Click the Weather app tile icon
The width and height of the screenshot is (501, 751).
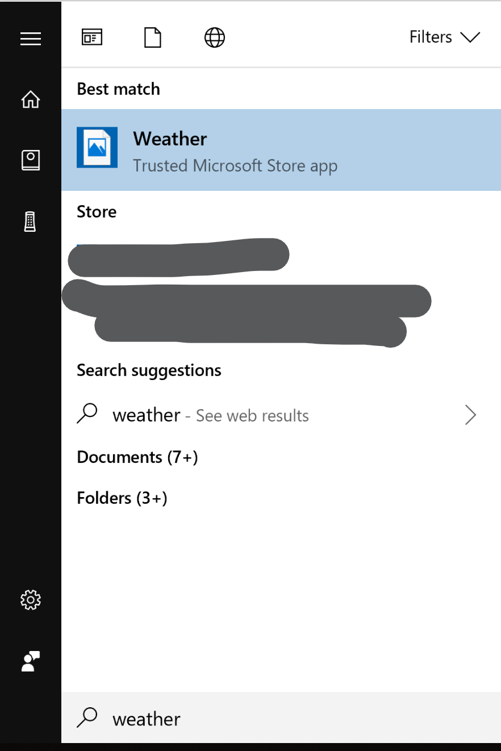point(97,148)
